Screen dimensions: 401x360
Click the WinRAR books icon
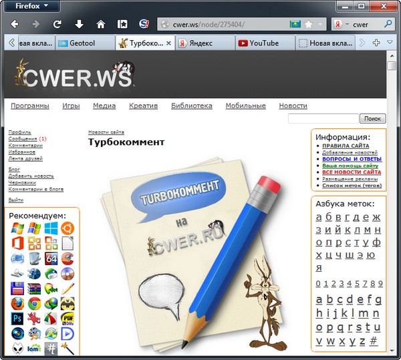(34, 289)
